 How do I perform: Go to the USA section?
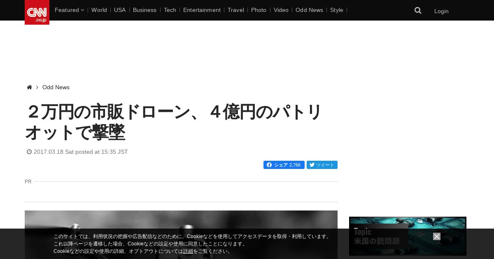120,10
